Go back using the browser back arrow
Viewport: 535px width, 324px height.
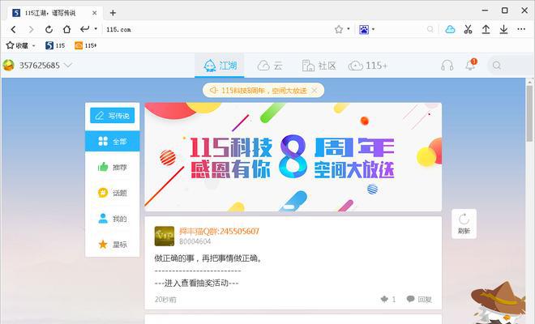point(13,30)
